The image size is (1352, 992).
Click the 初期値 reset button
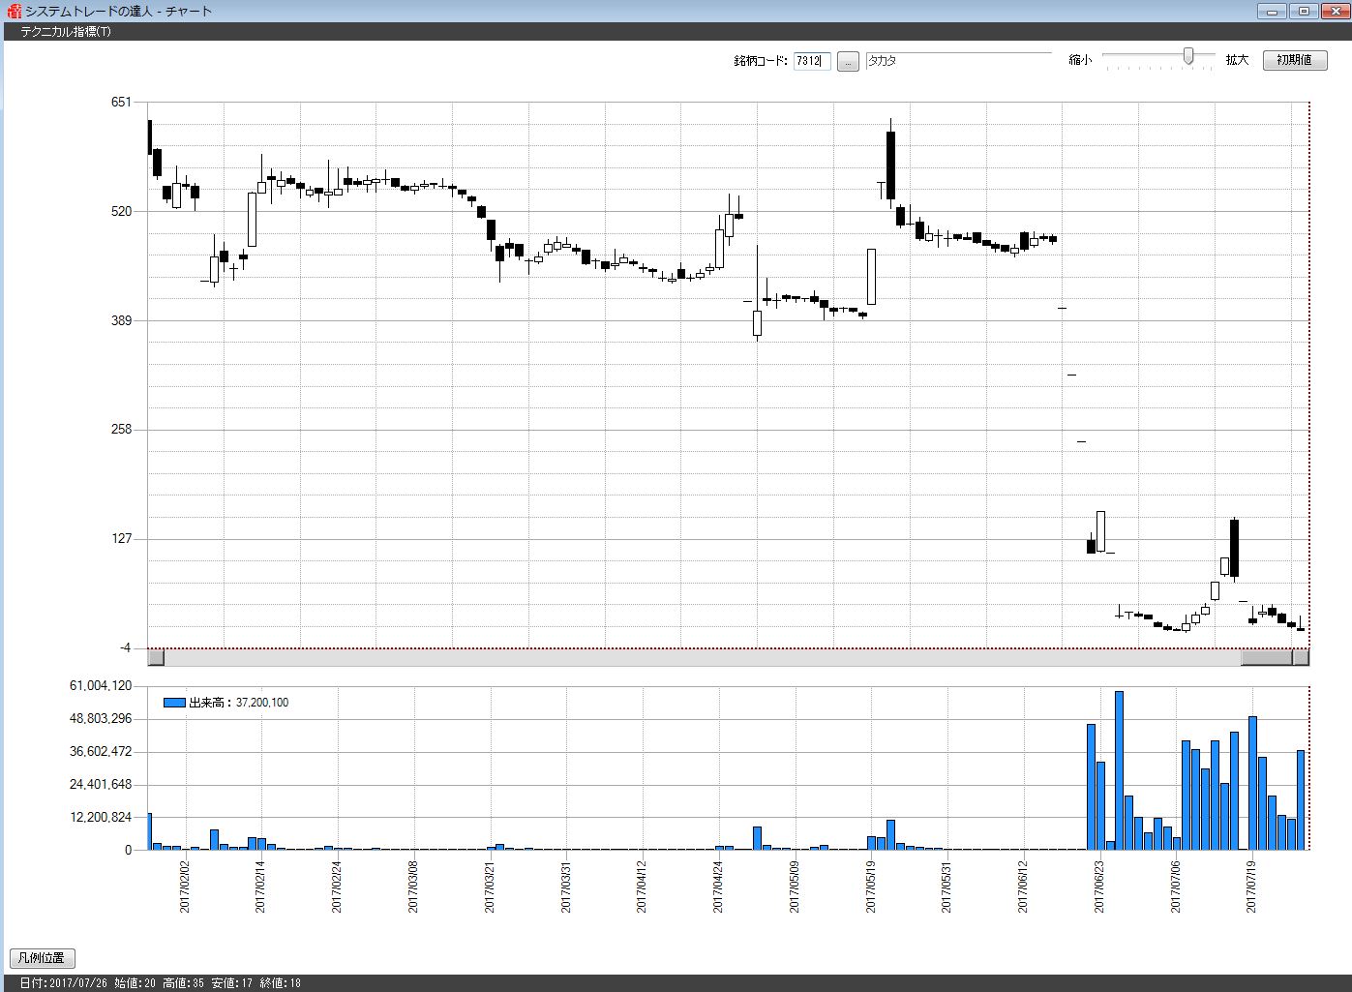click(1294, 60)
